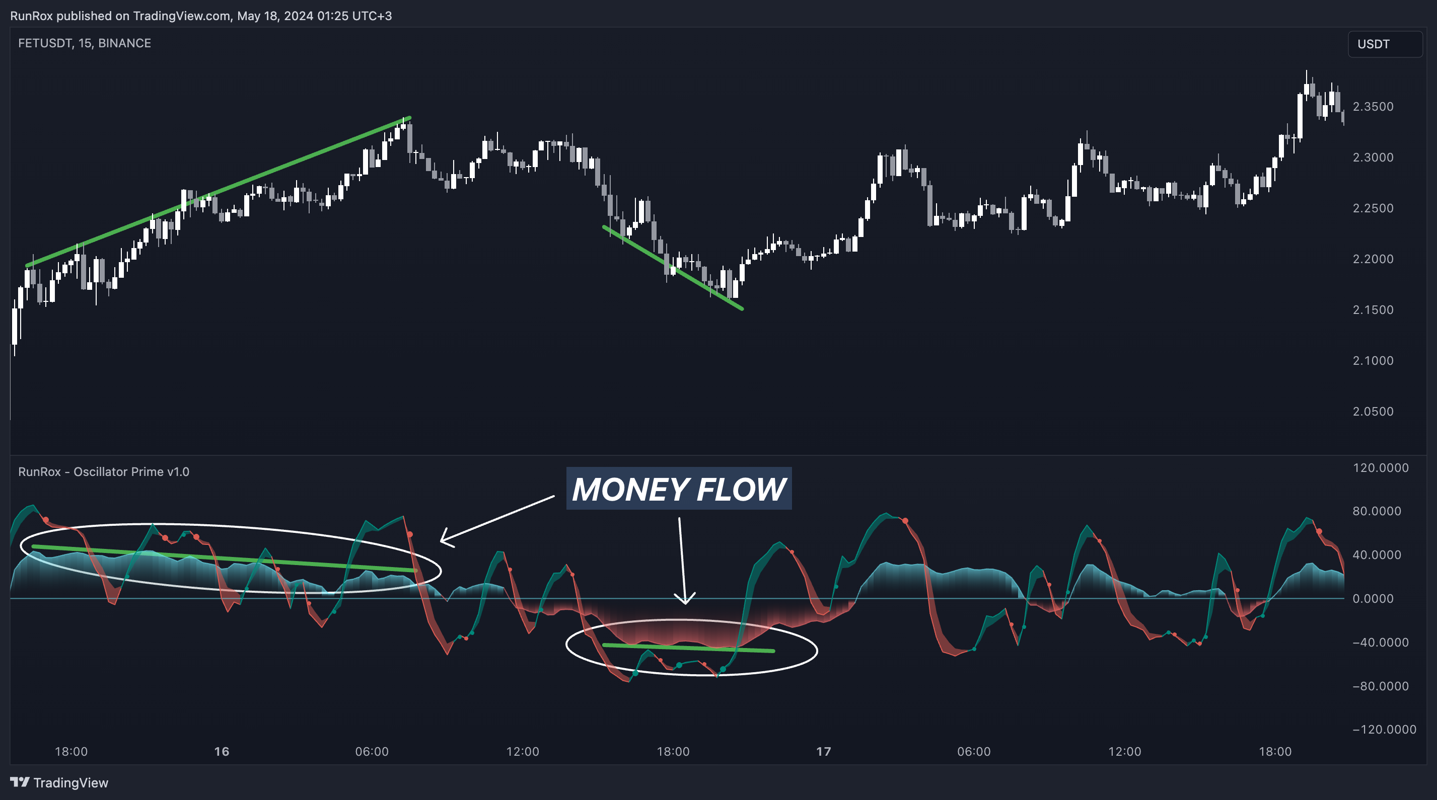
Task: Click price level 2.3500 on the axis
Action: [x=1373, y=107]
